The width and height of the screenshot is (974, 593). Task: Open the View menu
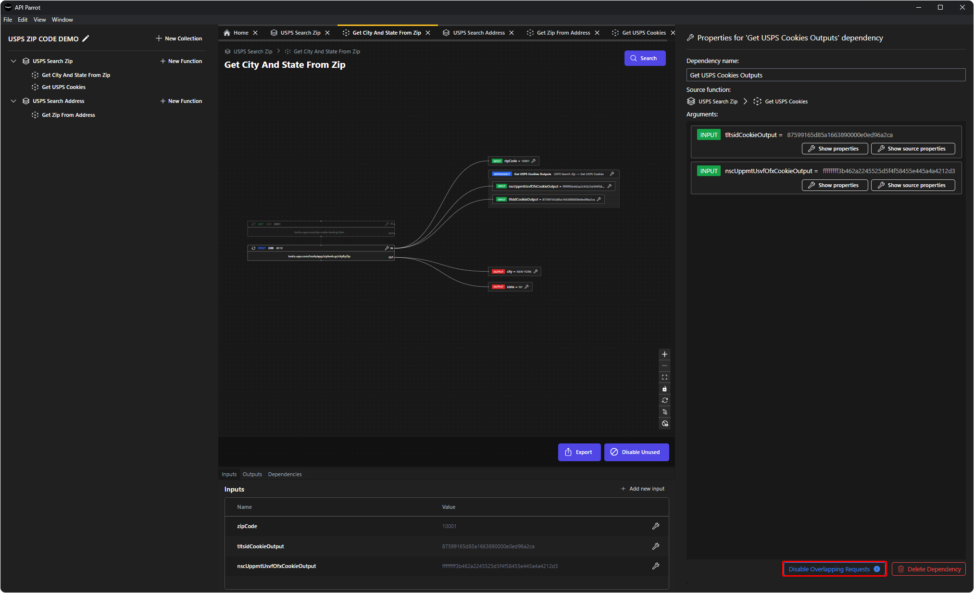39,20
